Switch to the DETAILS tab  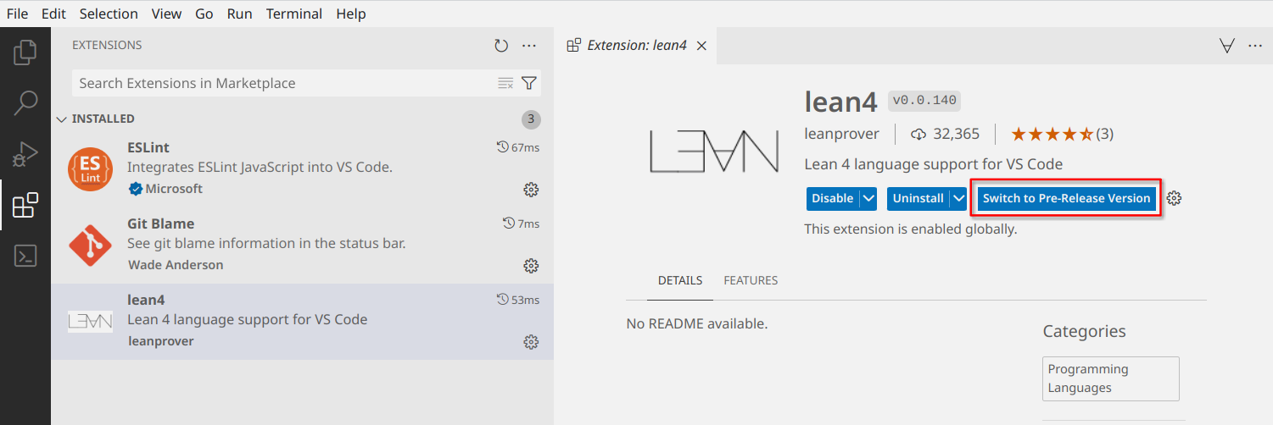680,280
